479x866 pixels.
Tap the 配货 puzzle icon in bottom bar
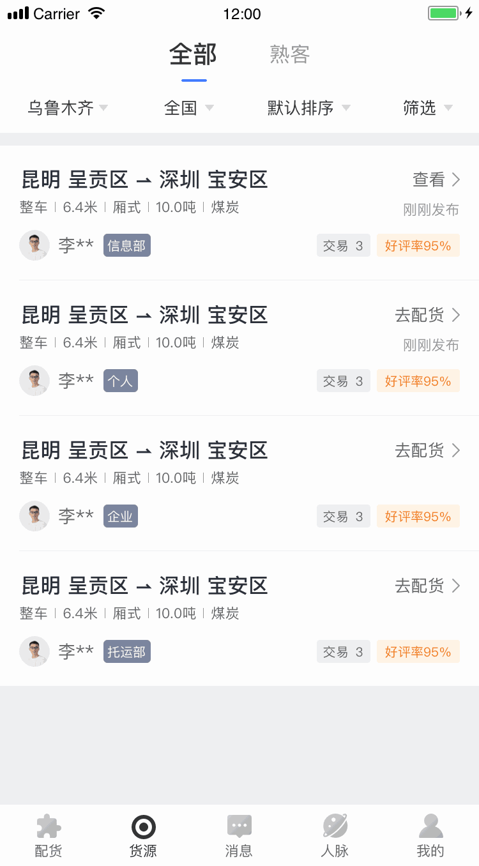[x=49, y=827]
